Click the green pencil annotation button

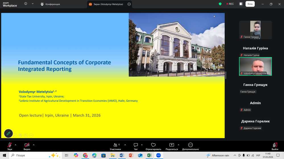(8, 133)
